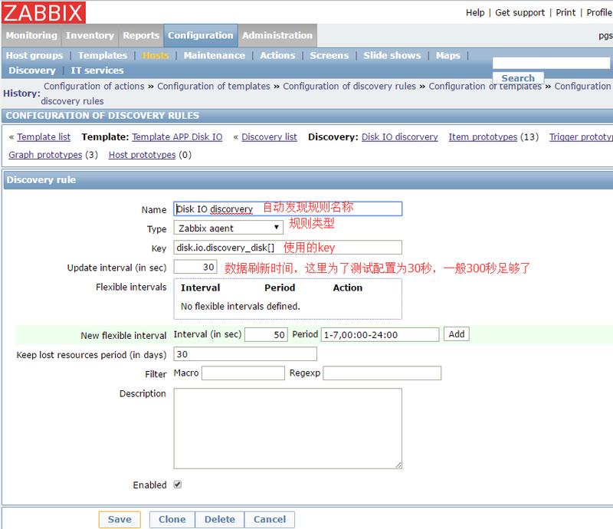Click the Clone button

172,519
